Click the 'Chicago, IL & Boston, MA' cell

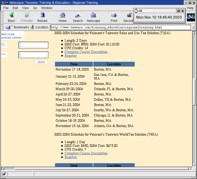[x=113, y=115]
